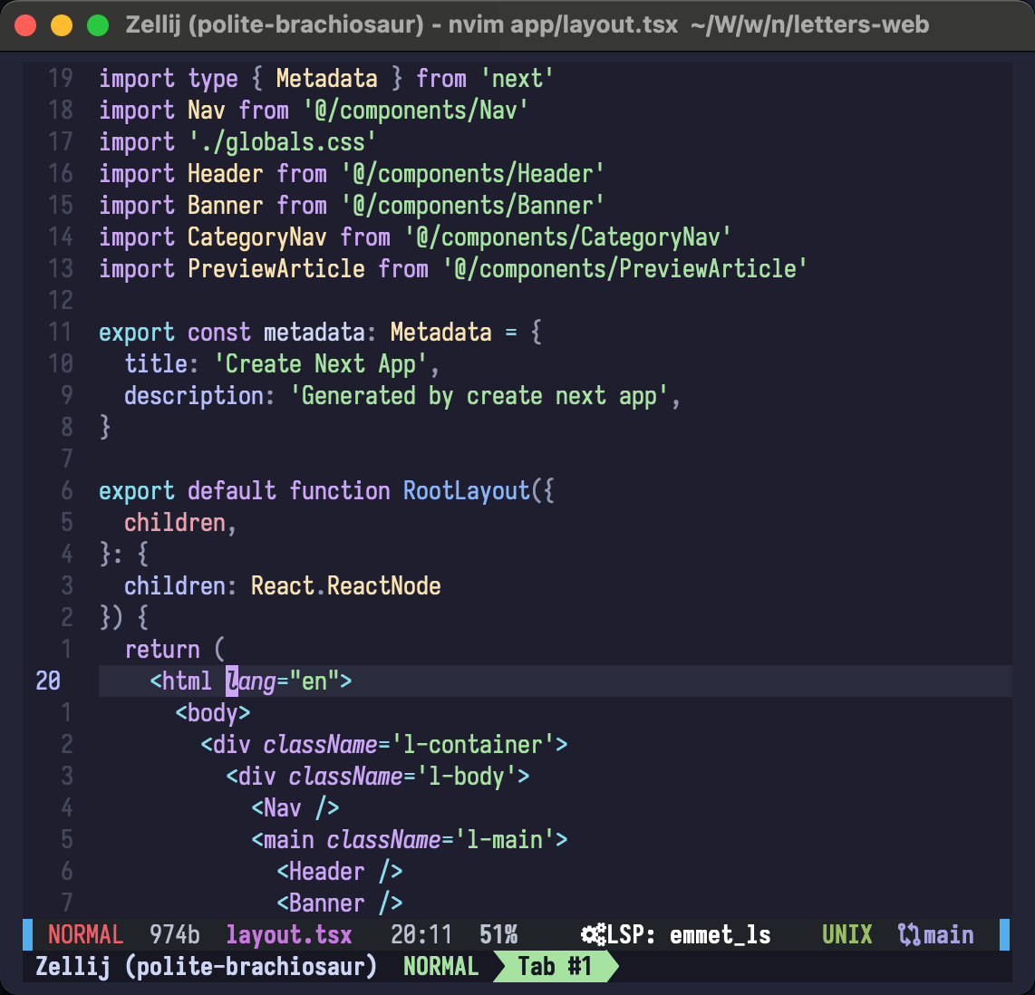Screen dimensions: 1035x995
Task: Click the 974b file size indicator
Action: coord(175,935)
